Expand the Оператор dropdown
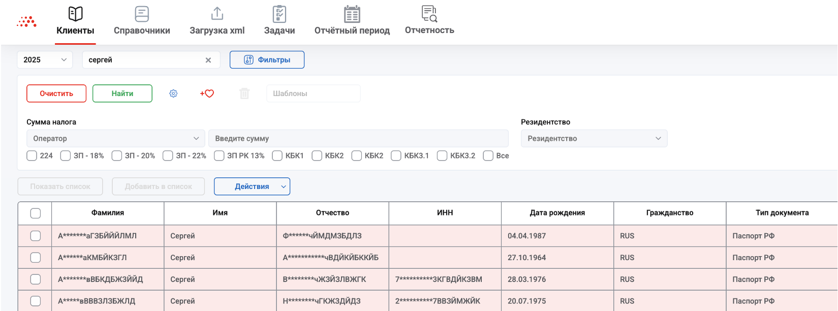 [116, 138]
